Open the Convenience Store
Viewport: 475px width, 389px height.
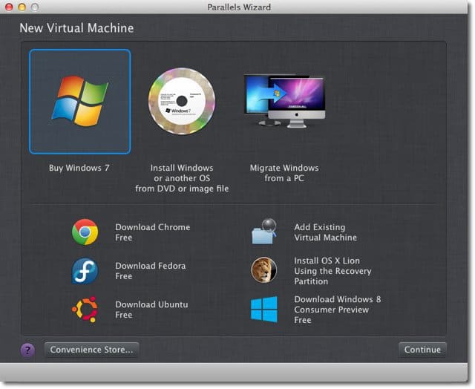91,350
